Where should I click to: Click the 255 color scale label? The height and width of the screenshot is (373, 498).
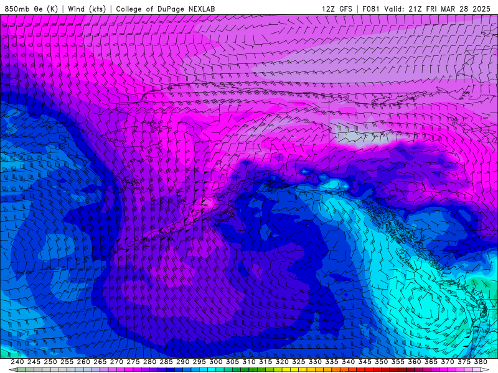[x=67, y=362]
